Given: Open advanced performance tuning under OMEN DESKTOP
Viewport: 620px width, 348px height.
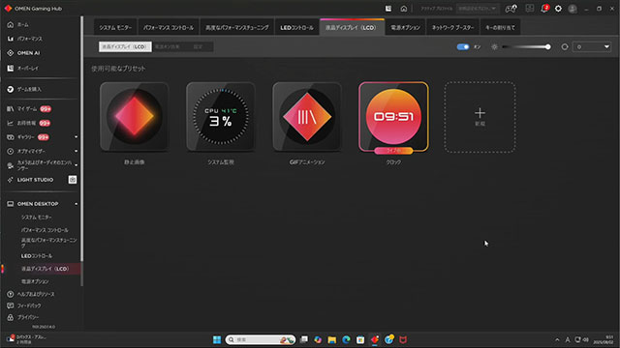Looking at the screenshot, I should 48,243.
